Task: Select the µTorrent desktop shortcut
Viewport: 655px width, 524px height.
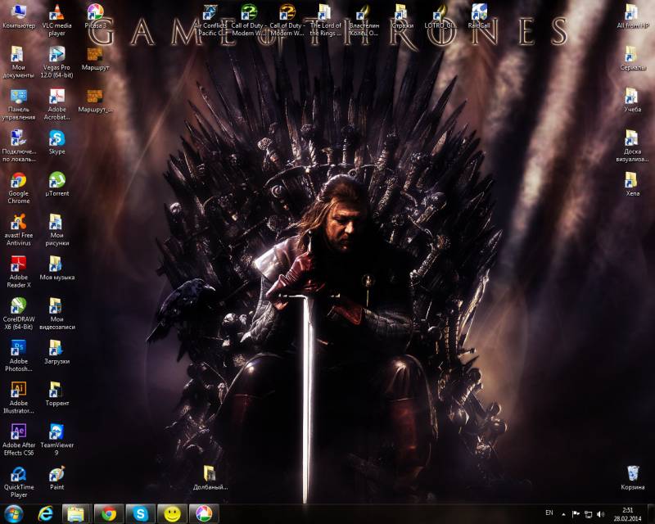Action: [56, 185]
